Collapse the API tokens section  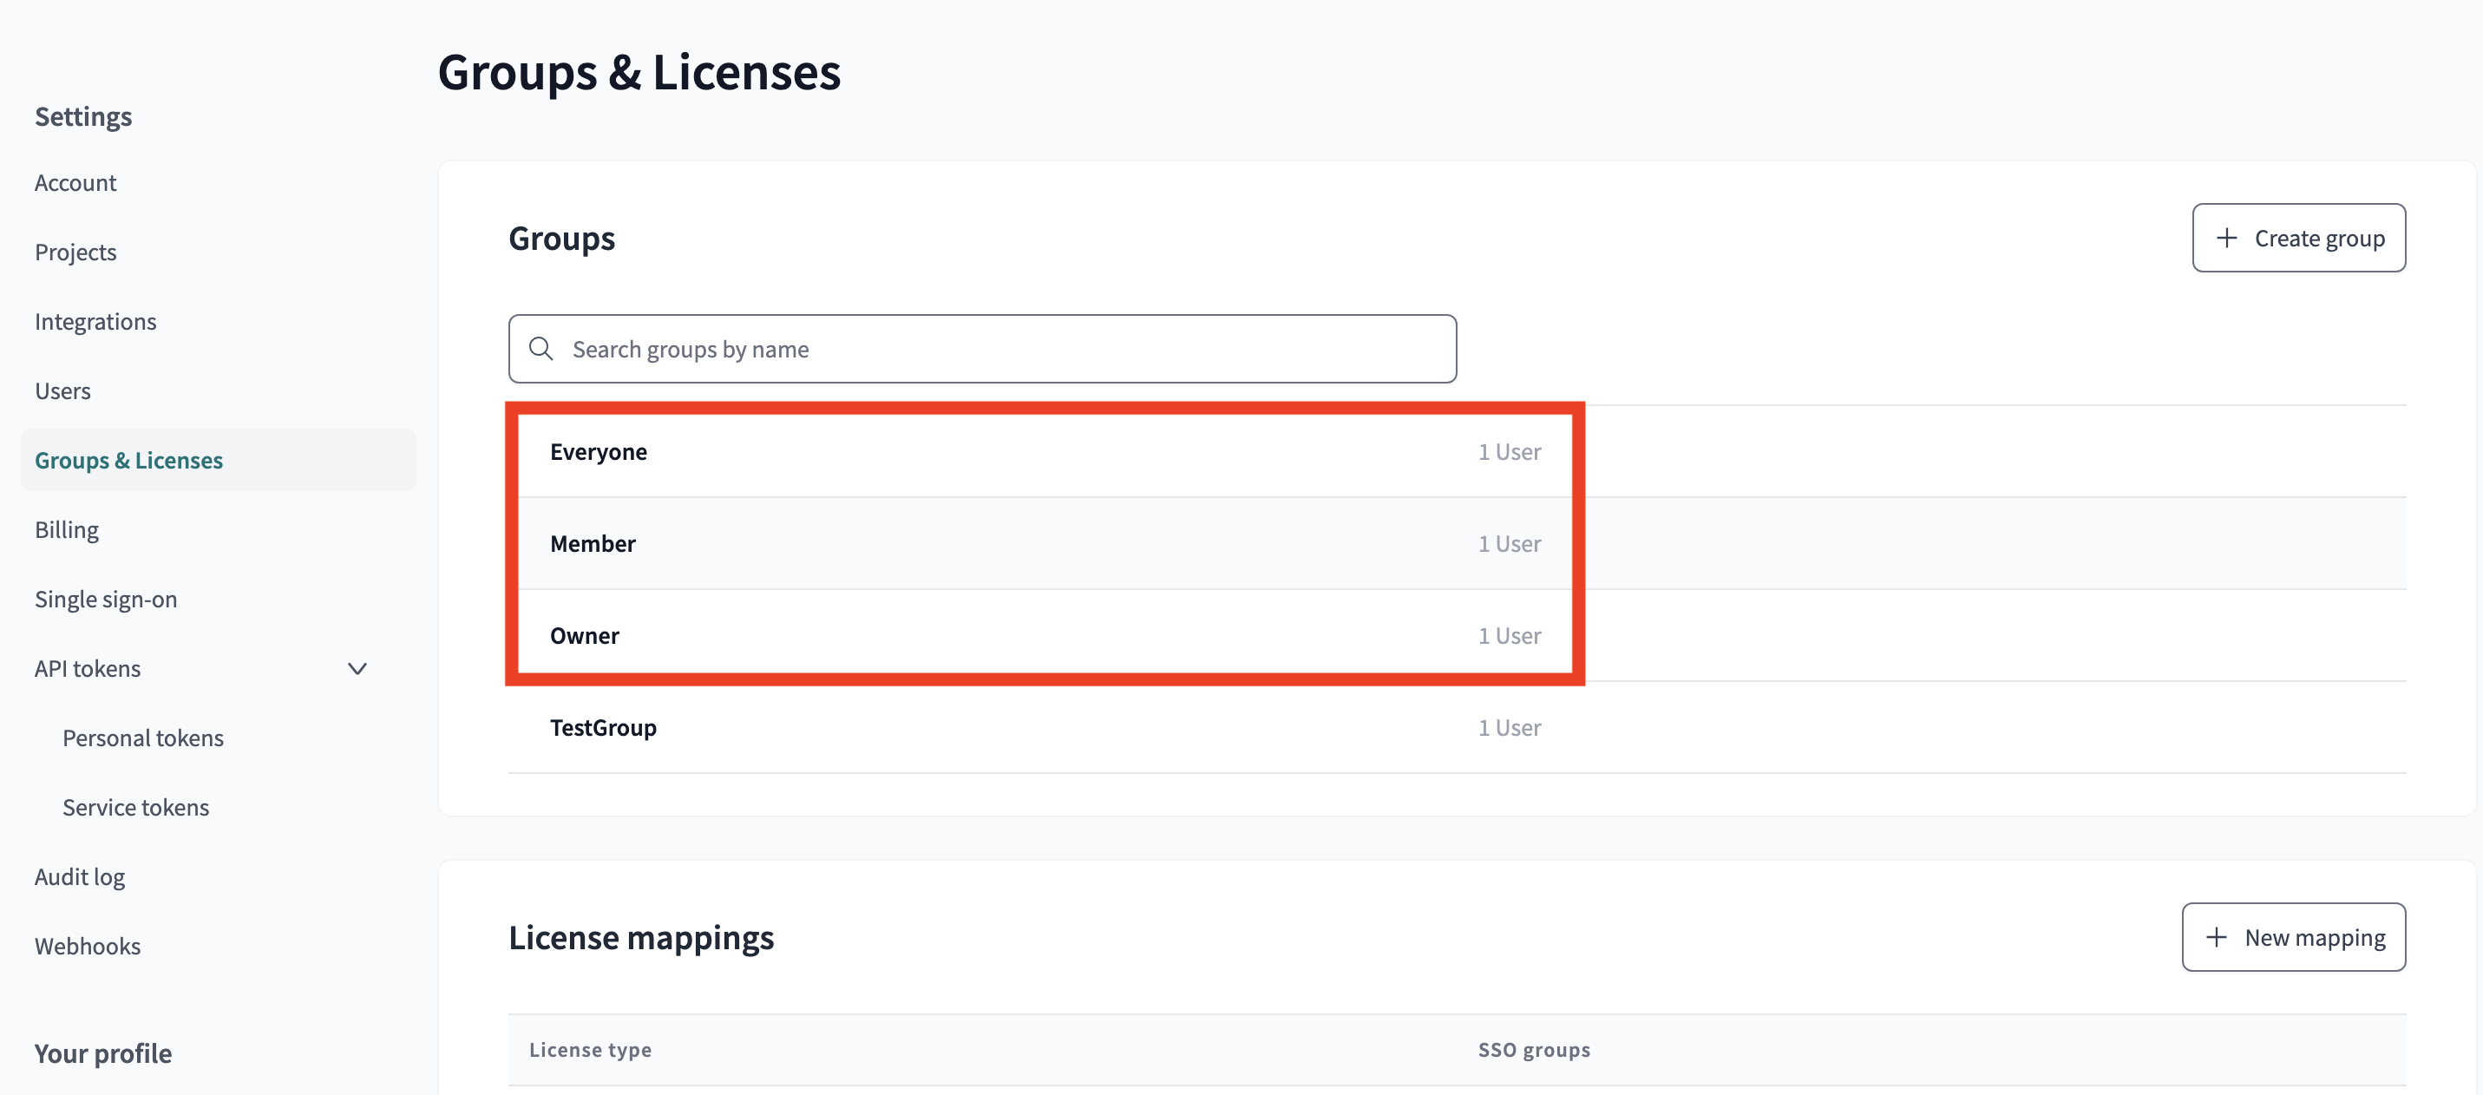tap(356, 667)
